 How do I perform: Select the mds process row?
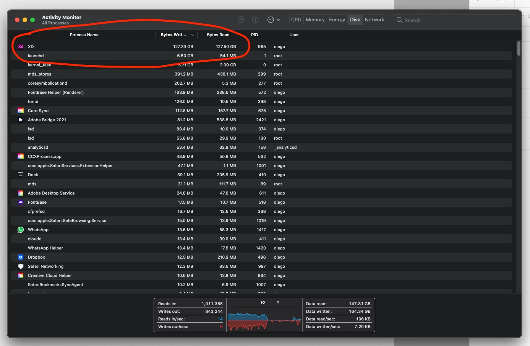click(x=262, y=184)
